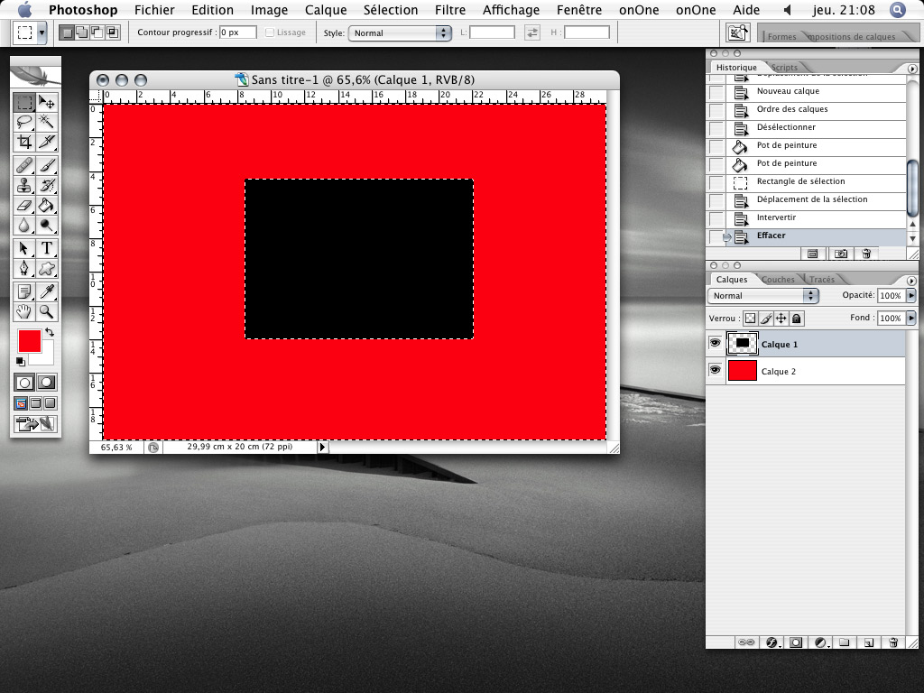Image resolution: width=924 pixels, height=693 pixels.
Task: Open the Opacité slider arrow
Action: (x=911, y=295)
